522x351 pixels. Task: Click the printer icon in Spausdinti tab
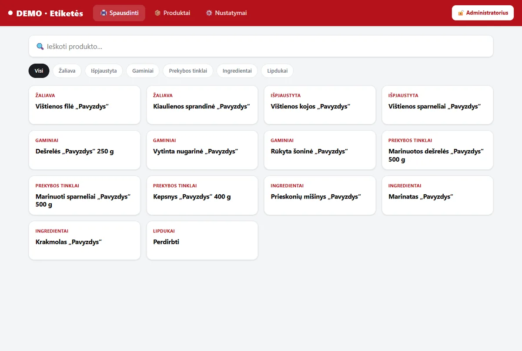click(x=104, y=13)
